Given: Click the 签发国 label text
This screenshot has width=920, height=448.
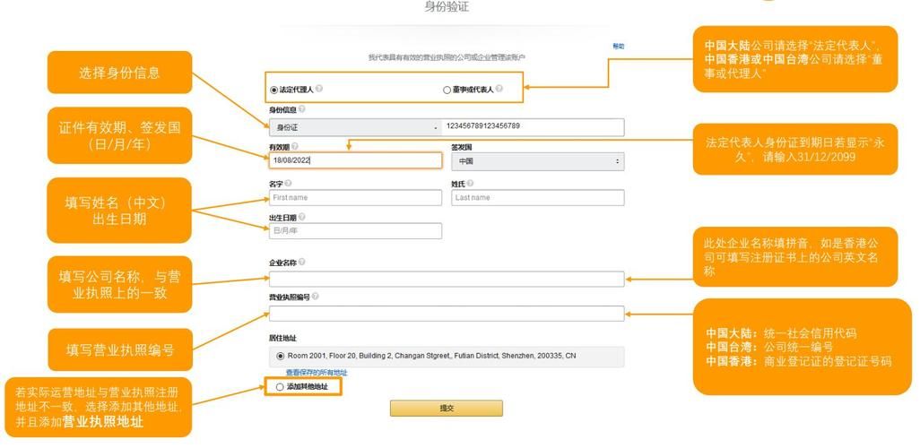Looking at the screenshot, I should point(461,147).
